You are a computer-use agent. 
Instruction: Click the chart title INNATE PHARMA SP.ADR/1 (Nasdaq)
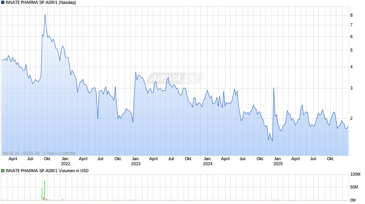coord(41,3)
